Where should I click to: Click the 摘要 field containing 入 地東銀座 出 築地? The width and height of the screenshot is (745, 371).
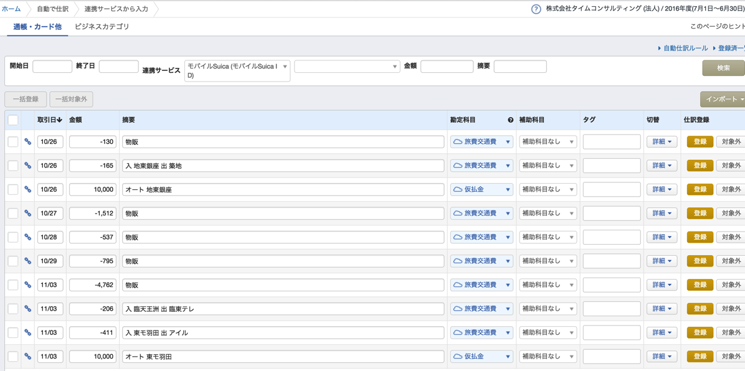click(283, 166)
